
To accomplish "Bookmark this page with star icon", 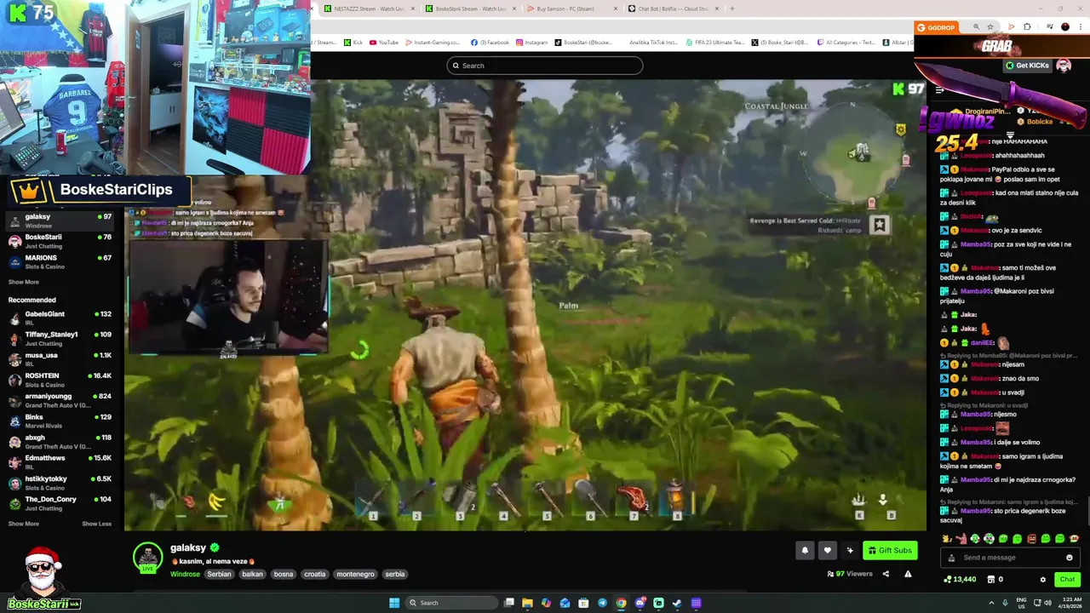I will click(990, 27).
